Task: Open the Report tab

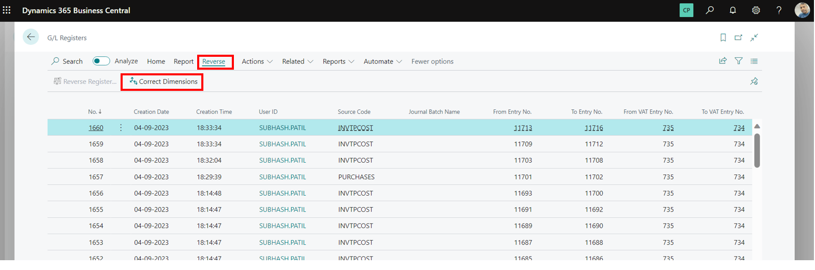Action: tap(184, 61)
